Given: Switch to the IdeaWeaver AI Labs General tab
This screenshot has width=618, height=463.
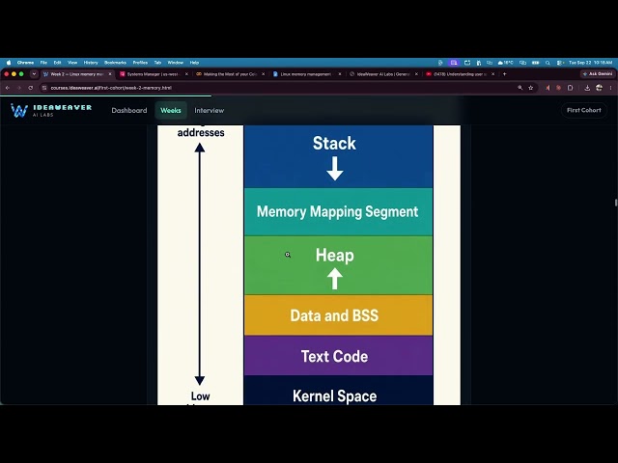Looking at the screenshot, I should [382, 74].
